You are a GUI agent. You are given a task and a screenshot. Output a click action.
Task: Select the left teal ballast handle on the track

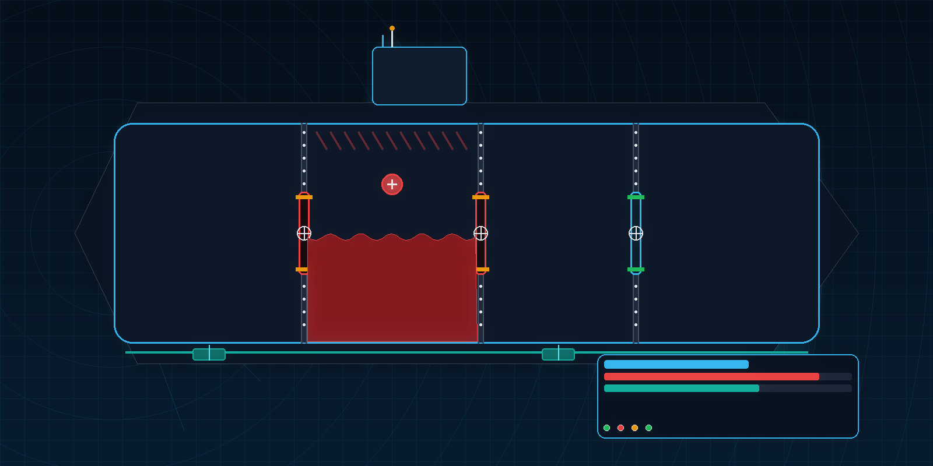pyautogui.click(x=209, y=354)
